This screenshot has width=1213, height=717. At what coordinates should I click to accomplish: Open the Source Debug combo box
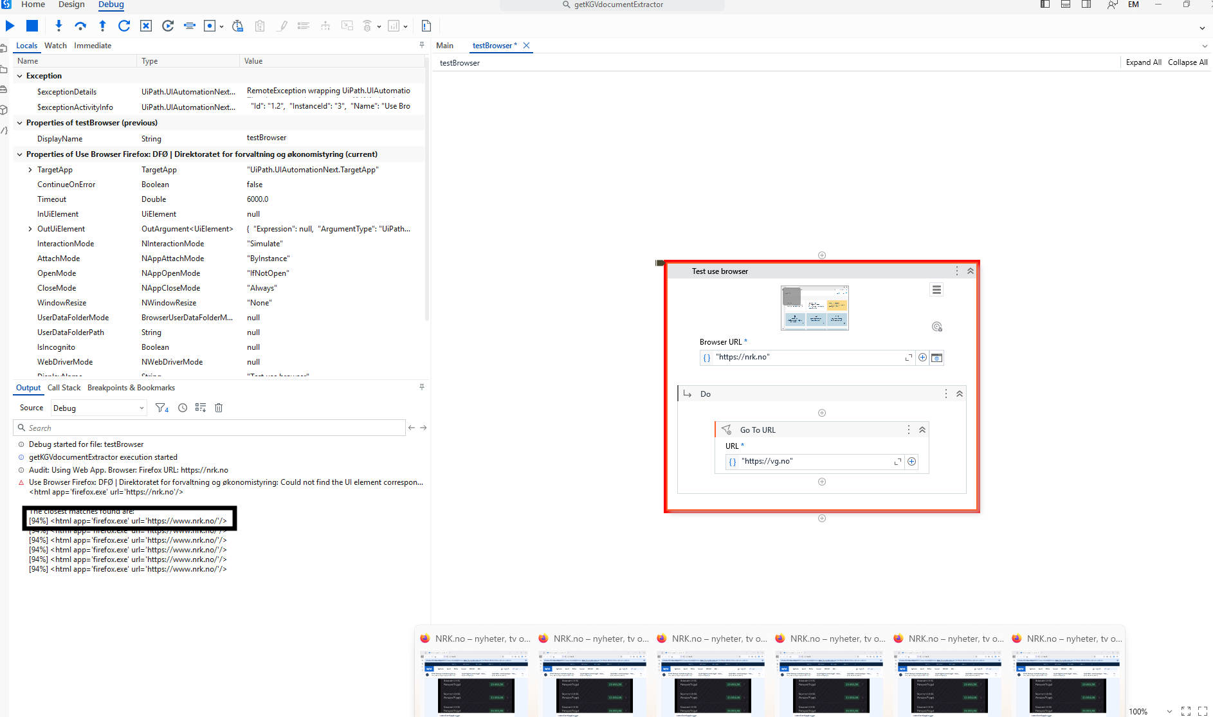98,408
